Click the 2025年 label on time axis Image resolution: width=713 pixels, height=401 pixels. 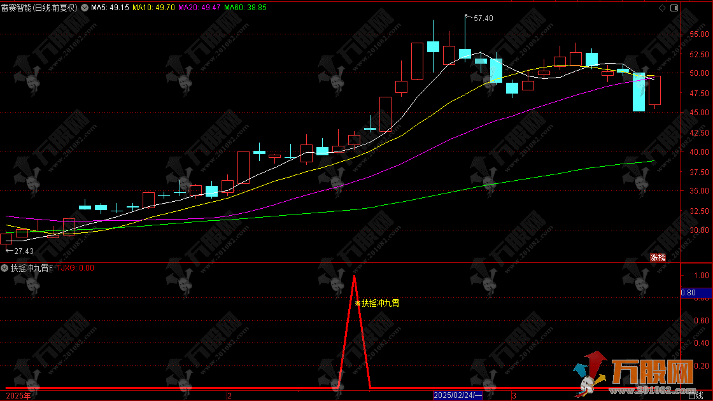pos(18,396)
